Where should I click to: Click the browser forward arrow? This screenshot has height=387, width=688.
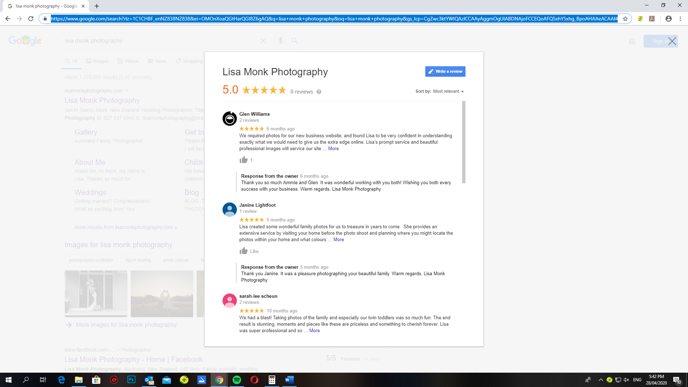click(19, 19)
